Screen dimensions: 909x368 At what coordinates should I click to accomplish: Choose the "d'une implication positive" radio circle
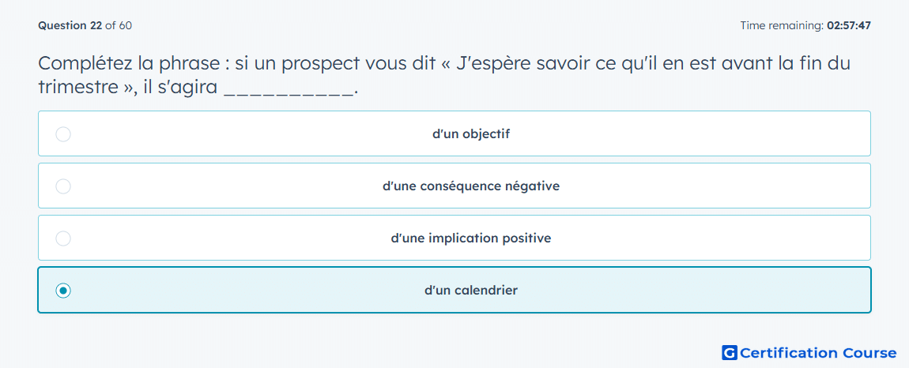(x=63, y=238)
